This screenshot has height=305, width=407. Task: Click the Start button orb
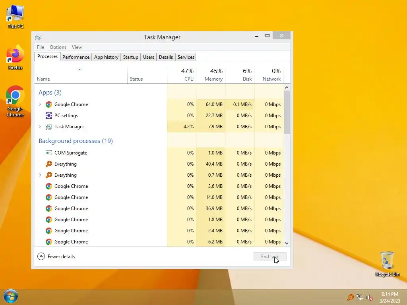pyautogui.click(x=11, y=296)
